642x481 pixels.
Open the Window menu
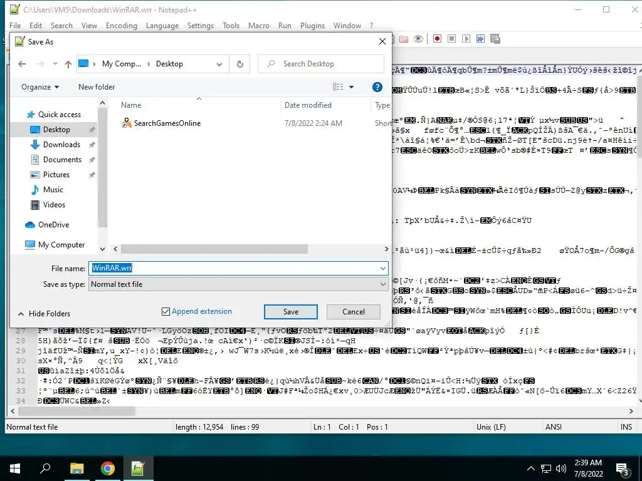(x=347, y=25)
